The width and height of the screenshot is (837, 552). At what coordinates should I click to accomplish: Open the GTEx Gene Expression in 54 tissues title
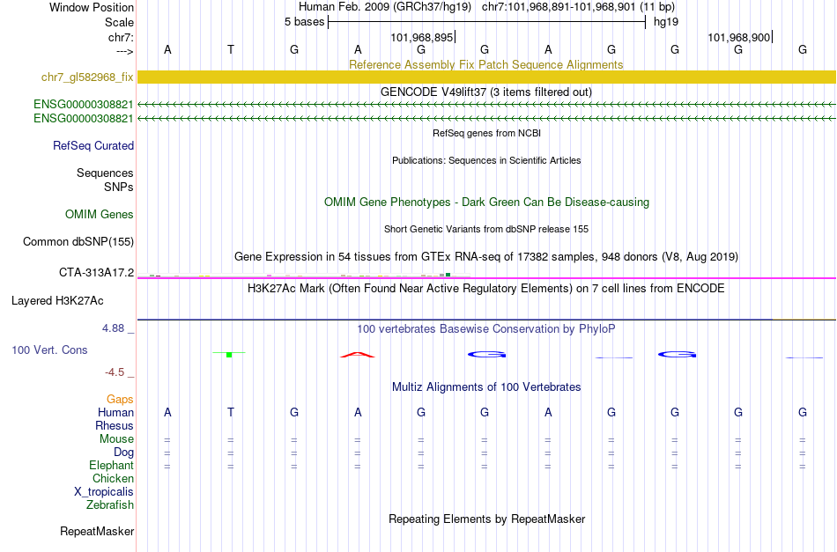tap(486, 257)
